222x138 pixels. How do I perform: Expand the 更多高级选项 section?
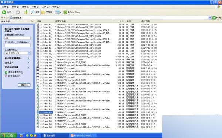pyautogui.click(x=28, y=67)
